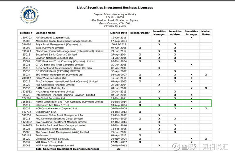Select Total Securities Investment Business Licensees label
The height and width of the screenshot is (154, 235).
pyautogui.click(x=67, y=149)
